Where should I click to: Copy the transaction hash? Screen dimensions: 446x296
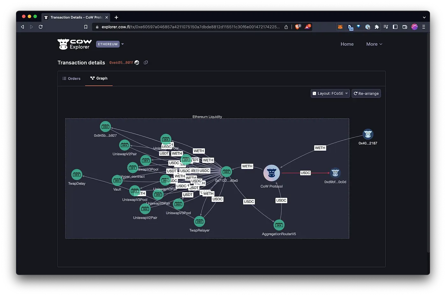[x=146, y=62]
